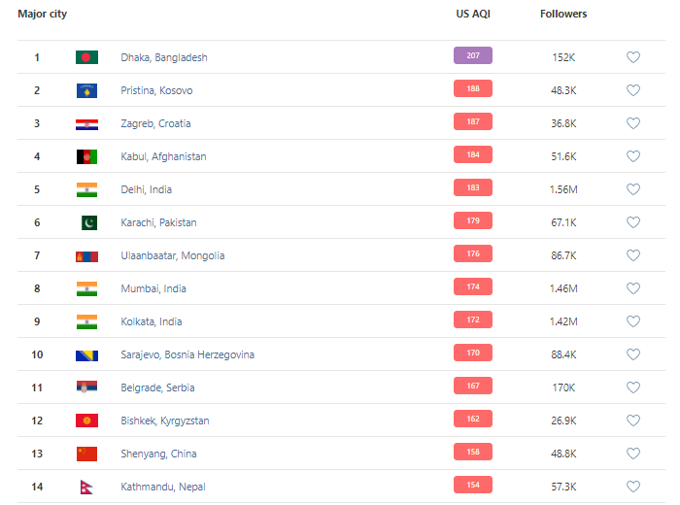This screenshot has height=505, width=680.
Task: Click the Bangladesh flag icon
Action: 86,57
